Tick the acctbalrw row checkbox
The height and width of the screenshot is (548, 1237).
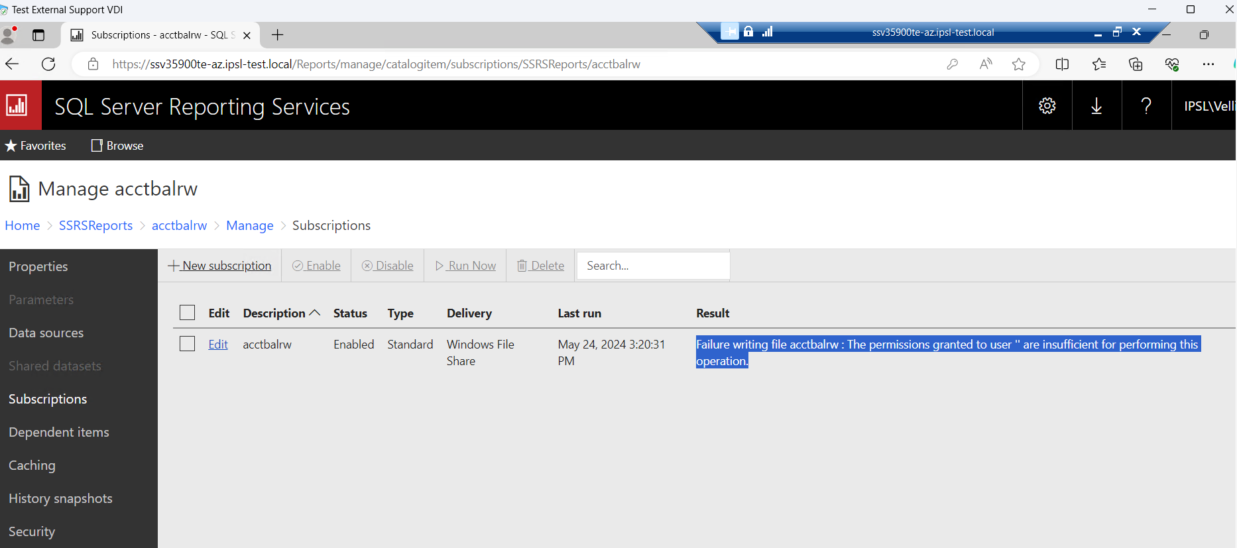(x=188, y=344)
